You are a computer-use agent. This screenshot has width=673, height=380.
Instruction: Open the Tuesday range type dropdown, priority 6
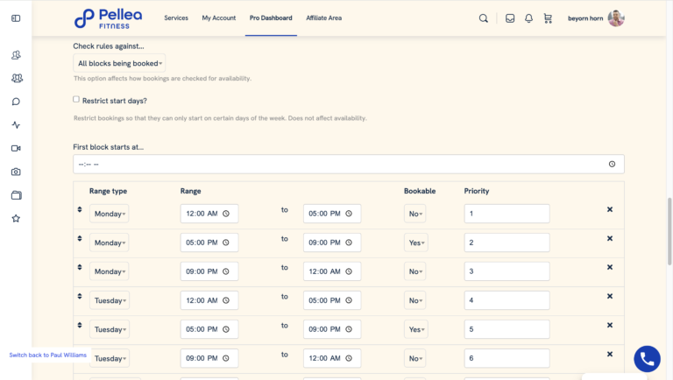110,359
